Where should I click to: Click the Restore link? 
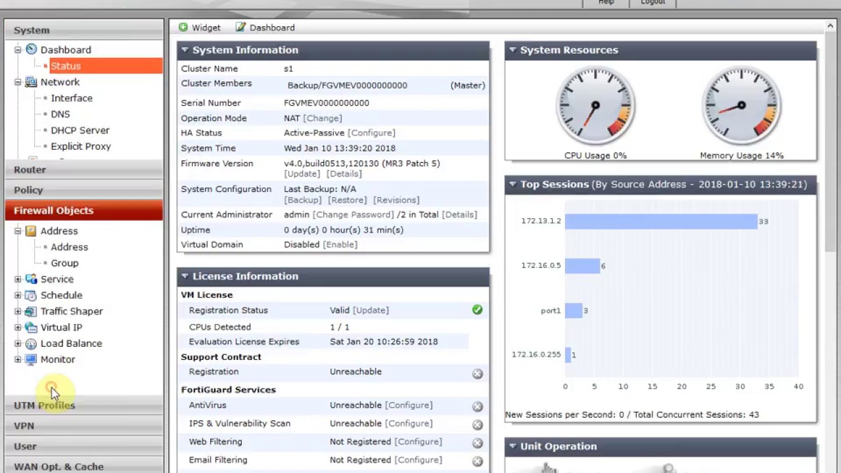pyautogui.click(x=348, y=200)
